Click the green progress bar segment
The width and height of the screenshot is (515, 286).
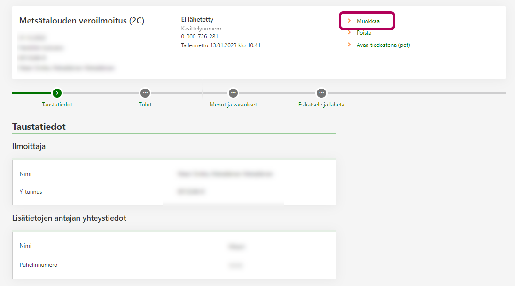coord(31,93)
